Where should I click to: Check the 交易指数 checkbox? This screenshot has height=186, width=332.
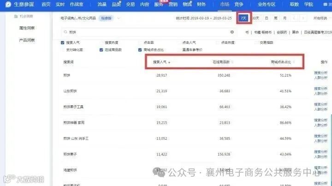click(256, 42)
